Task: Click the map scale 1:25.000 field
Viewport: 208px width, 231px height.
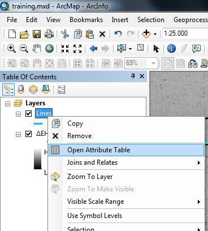Action: pyautogui.click(x=185, y=33)
